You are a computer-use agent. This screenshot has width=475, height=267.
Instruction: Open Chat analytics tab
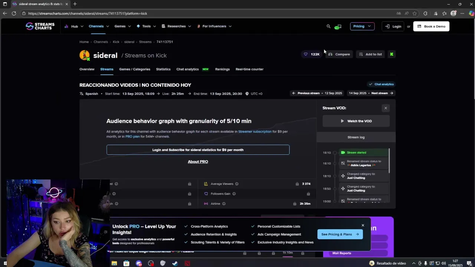[x=187, y=69]
